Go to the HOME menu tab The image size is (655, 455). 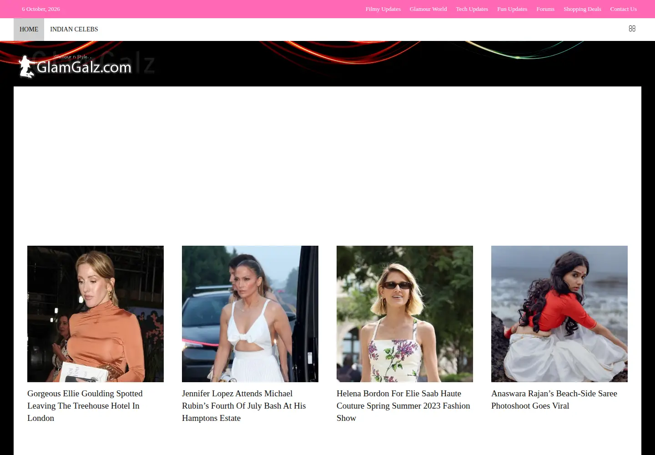coord(29,29)
